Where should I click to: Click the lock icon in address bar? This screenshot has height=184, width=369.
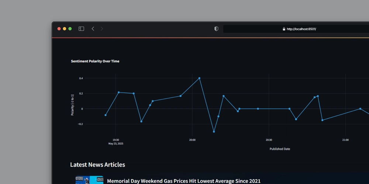(x=284, y=29)
